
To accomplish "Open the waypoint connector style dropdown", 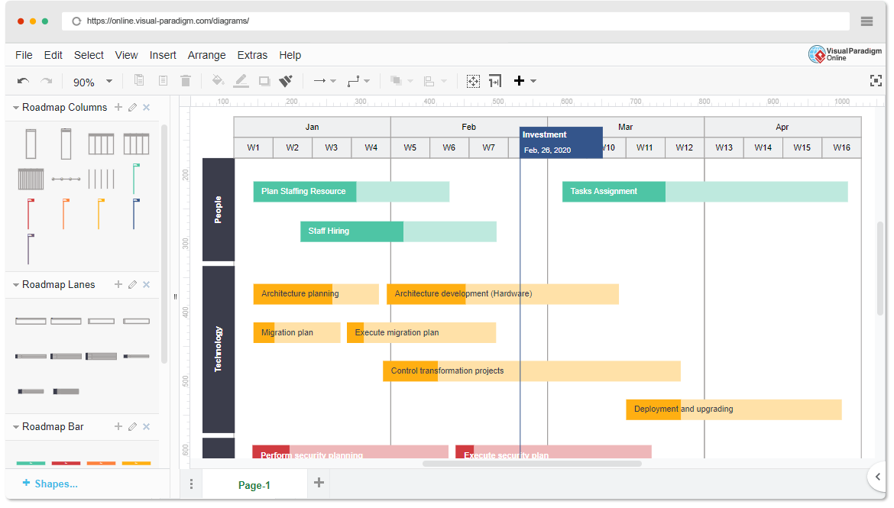I will click(367, 82).
